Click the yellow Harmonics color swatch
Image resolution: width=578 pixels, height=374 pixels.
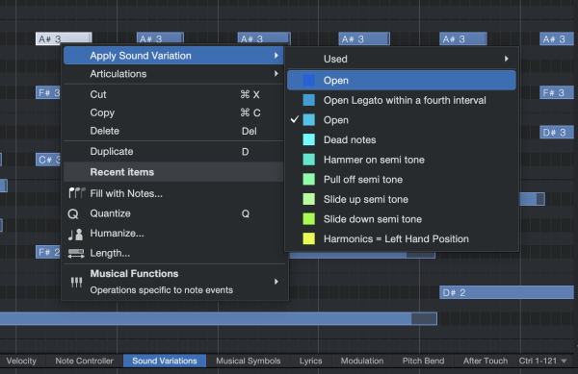point(309,238)
